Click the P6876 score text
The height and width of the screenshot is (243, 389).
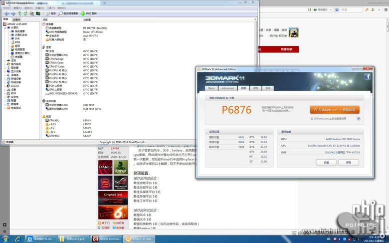[x=236, y=110]
